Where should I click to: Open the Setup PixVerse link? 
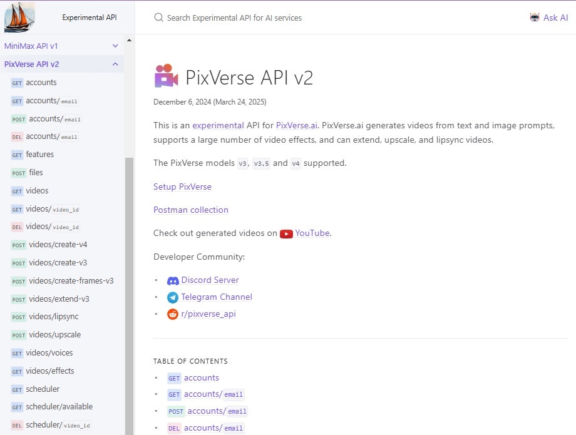[x=182, y=187]
